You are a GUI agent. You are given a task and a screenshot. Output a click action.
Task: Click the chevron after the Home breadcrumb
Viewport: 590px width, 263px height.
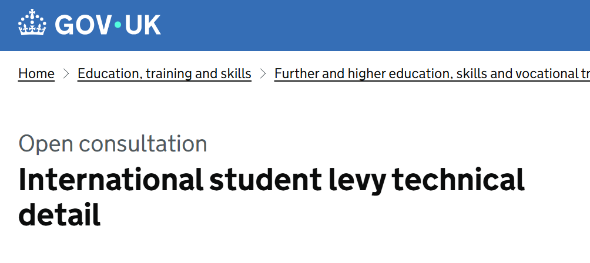tap(66, 73)
